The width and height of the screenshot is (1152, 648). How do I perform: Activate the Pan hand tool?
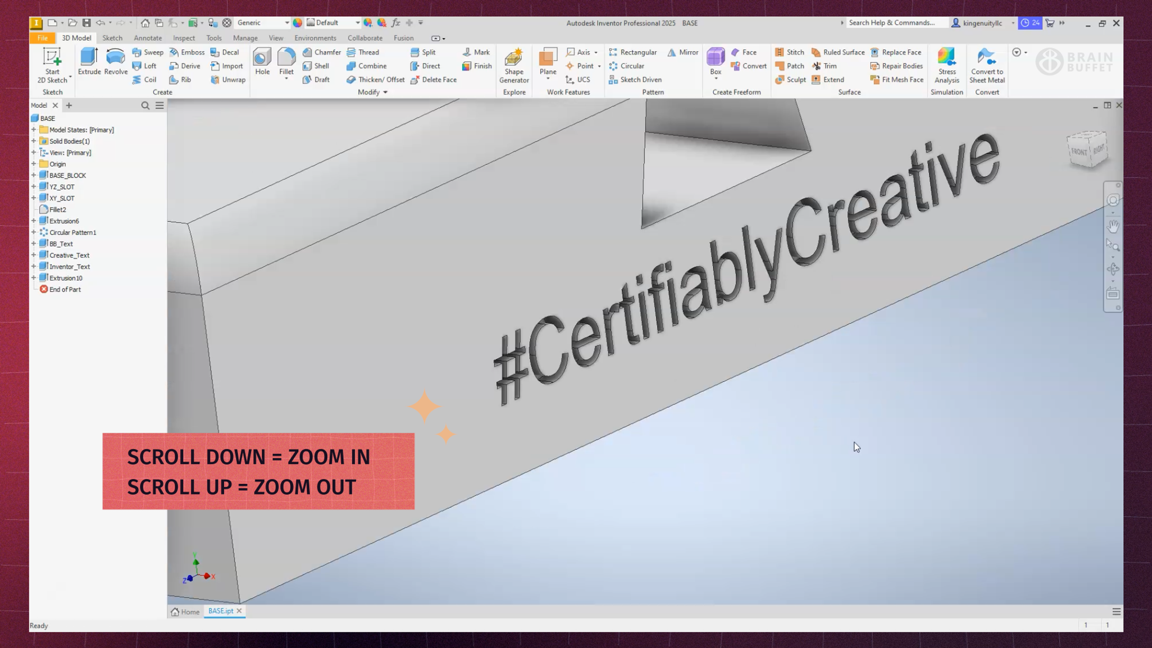1113,226
